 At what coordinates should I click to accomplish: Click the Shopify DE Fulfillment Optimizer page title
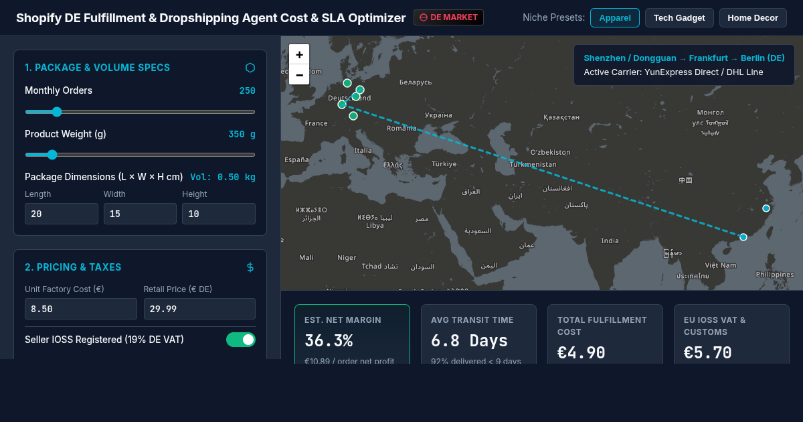coord(211,18)
